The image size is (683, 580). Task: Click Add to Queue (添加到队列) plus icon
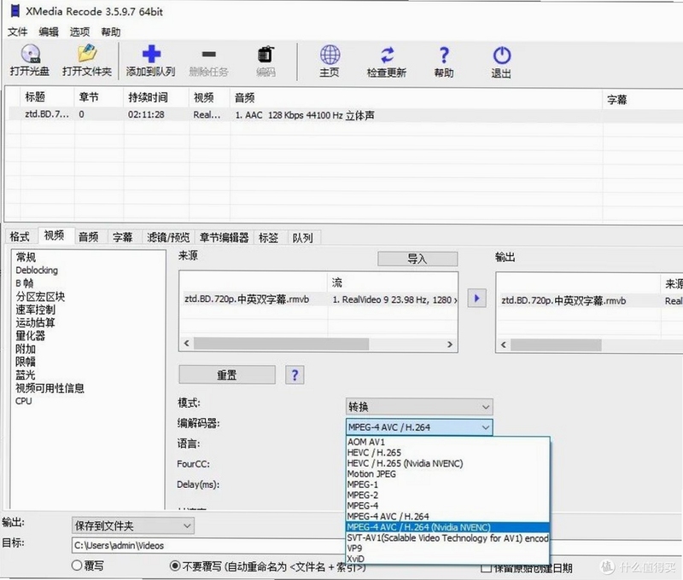click(x=151, y=55)
